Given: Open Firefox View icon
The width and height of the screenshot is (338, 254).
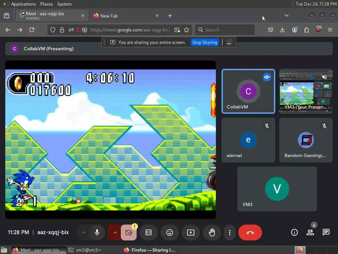Looking at the screenshot, I should click(x=7, y=16).
